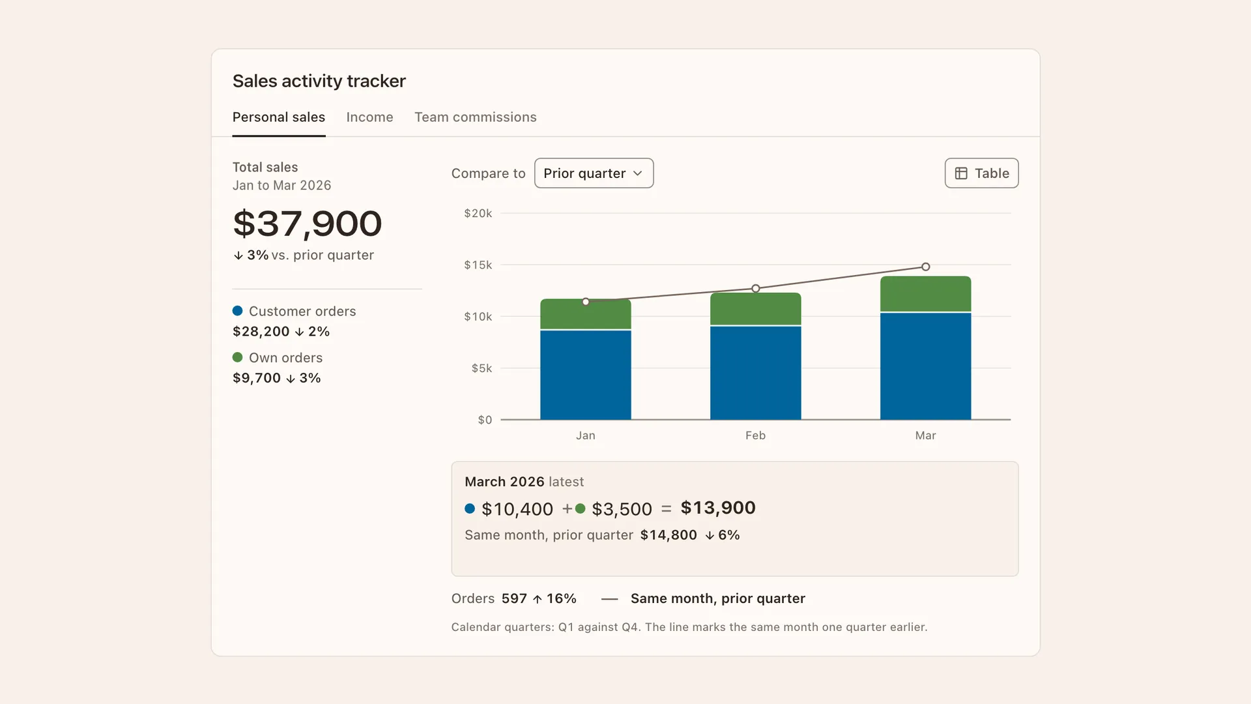Click the Feb axis label
The image size is (1251, 704).
[x=755, y=435]
